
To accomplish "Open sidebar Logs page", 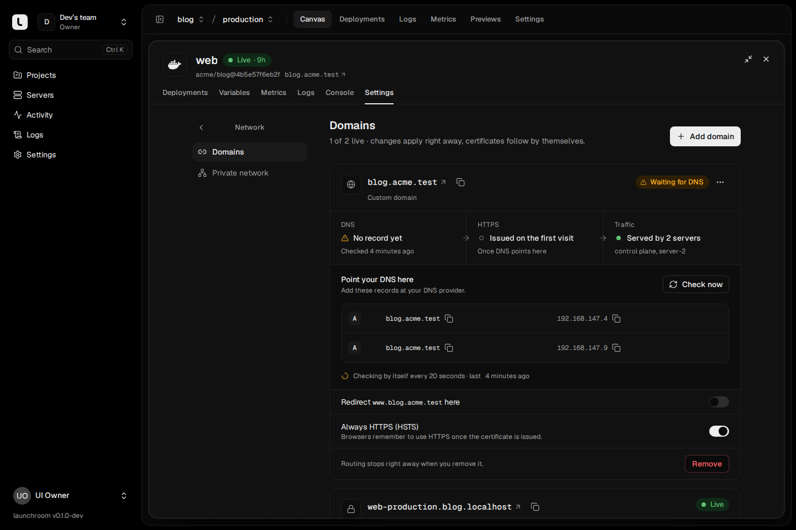I will (x=71, y=135).
